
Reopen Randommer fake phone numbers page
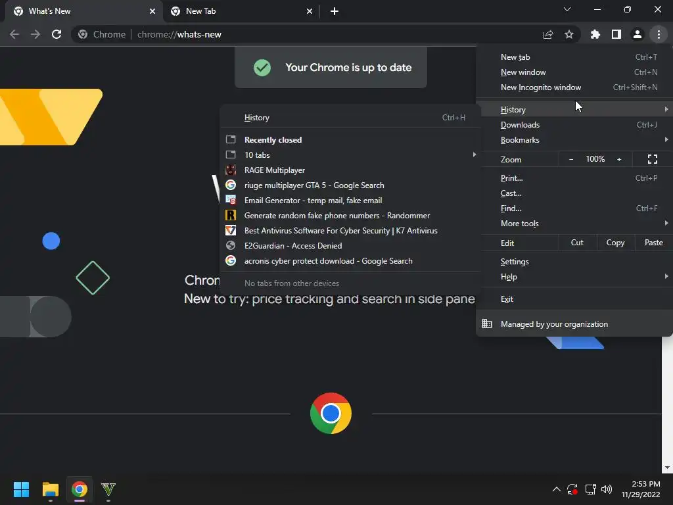coord(350,216)
